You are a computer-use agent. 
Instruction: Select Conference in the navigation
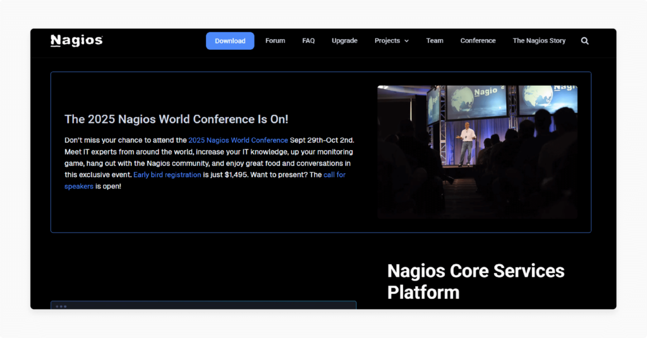[478, 41]
